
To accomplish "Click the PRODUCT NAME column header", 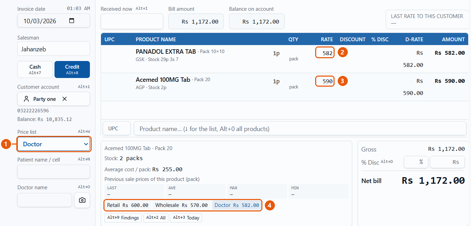I will coord(156,39).
